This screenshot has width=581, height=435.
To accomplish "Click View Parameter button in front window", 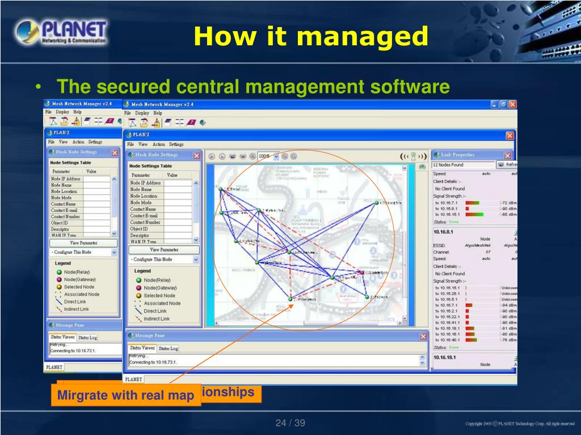I will point(164,250).
